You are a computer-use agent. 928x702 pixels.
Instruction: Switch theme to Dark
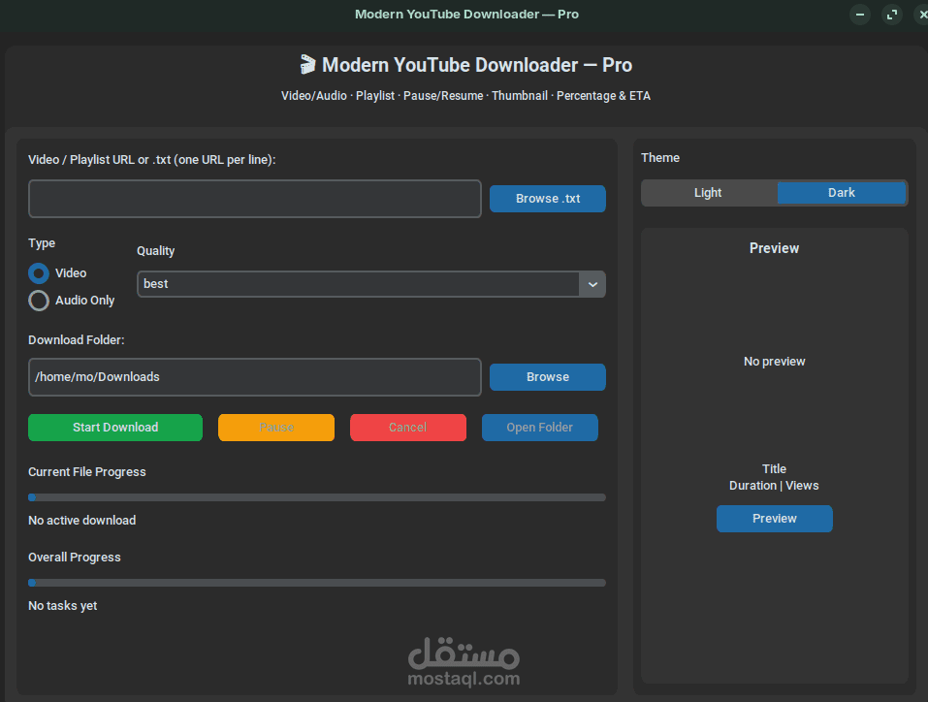(x=841, y=193)
